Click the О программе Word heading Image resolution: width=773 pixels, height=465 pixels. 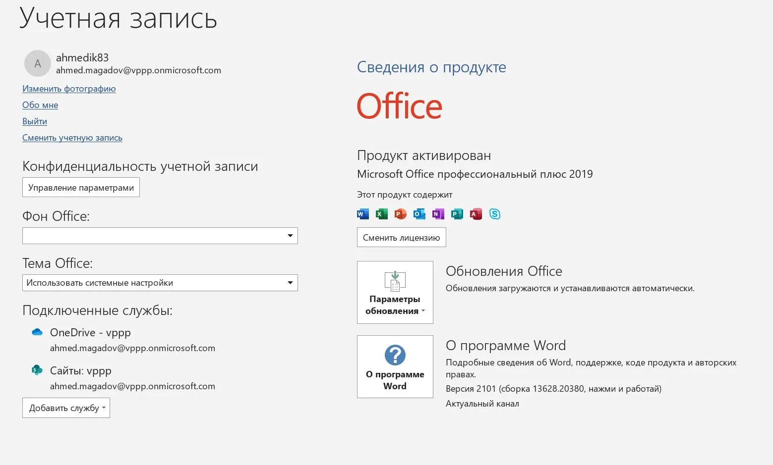[x=506, y=346]
